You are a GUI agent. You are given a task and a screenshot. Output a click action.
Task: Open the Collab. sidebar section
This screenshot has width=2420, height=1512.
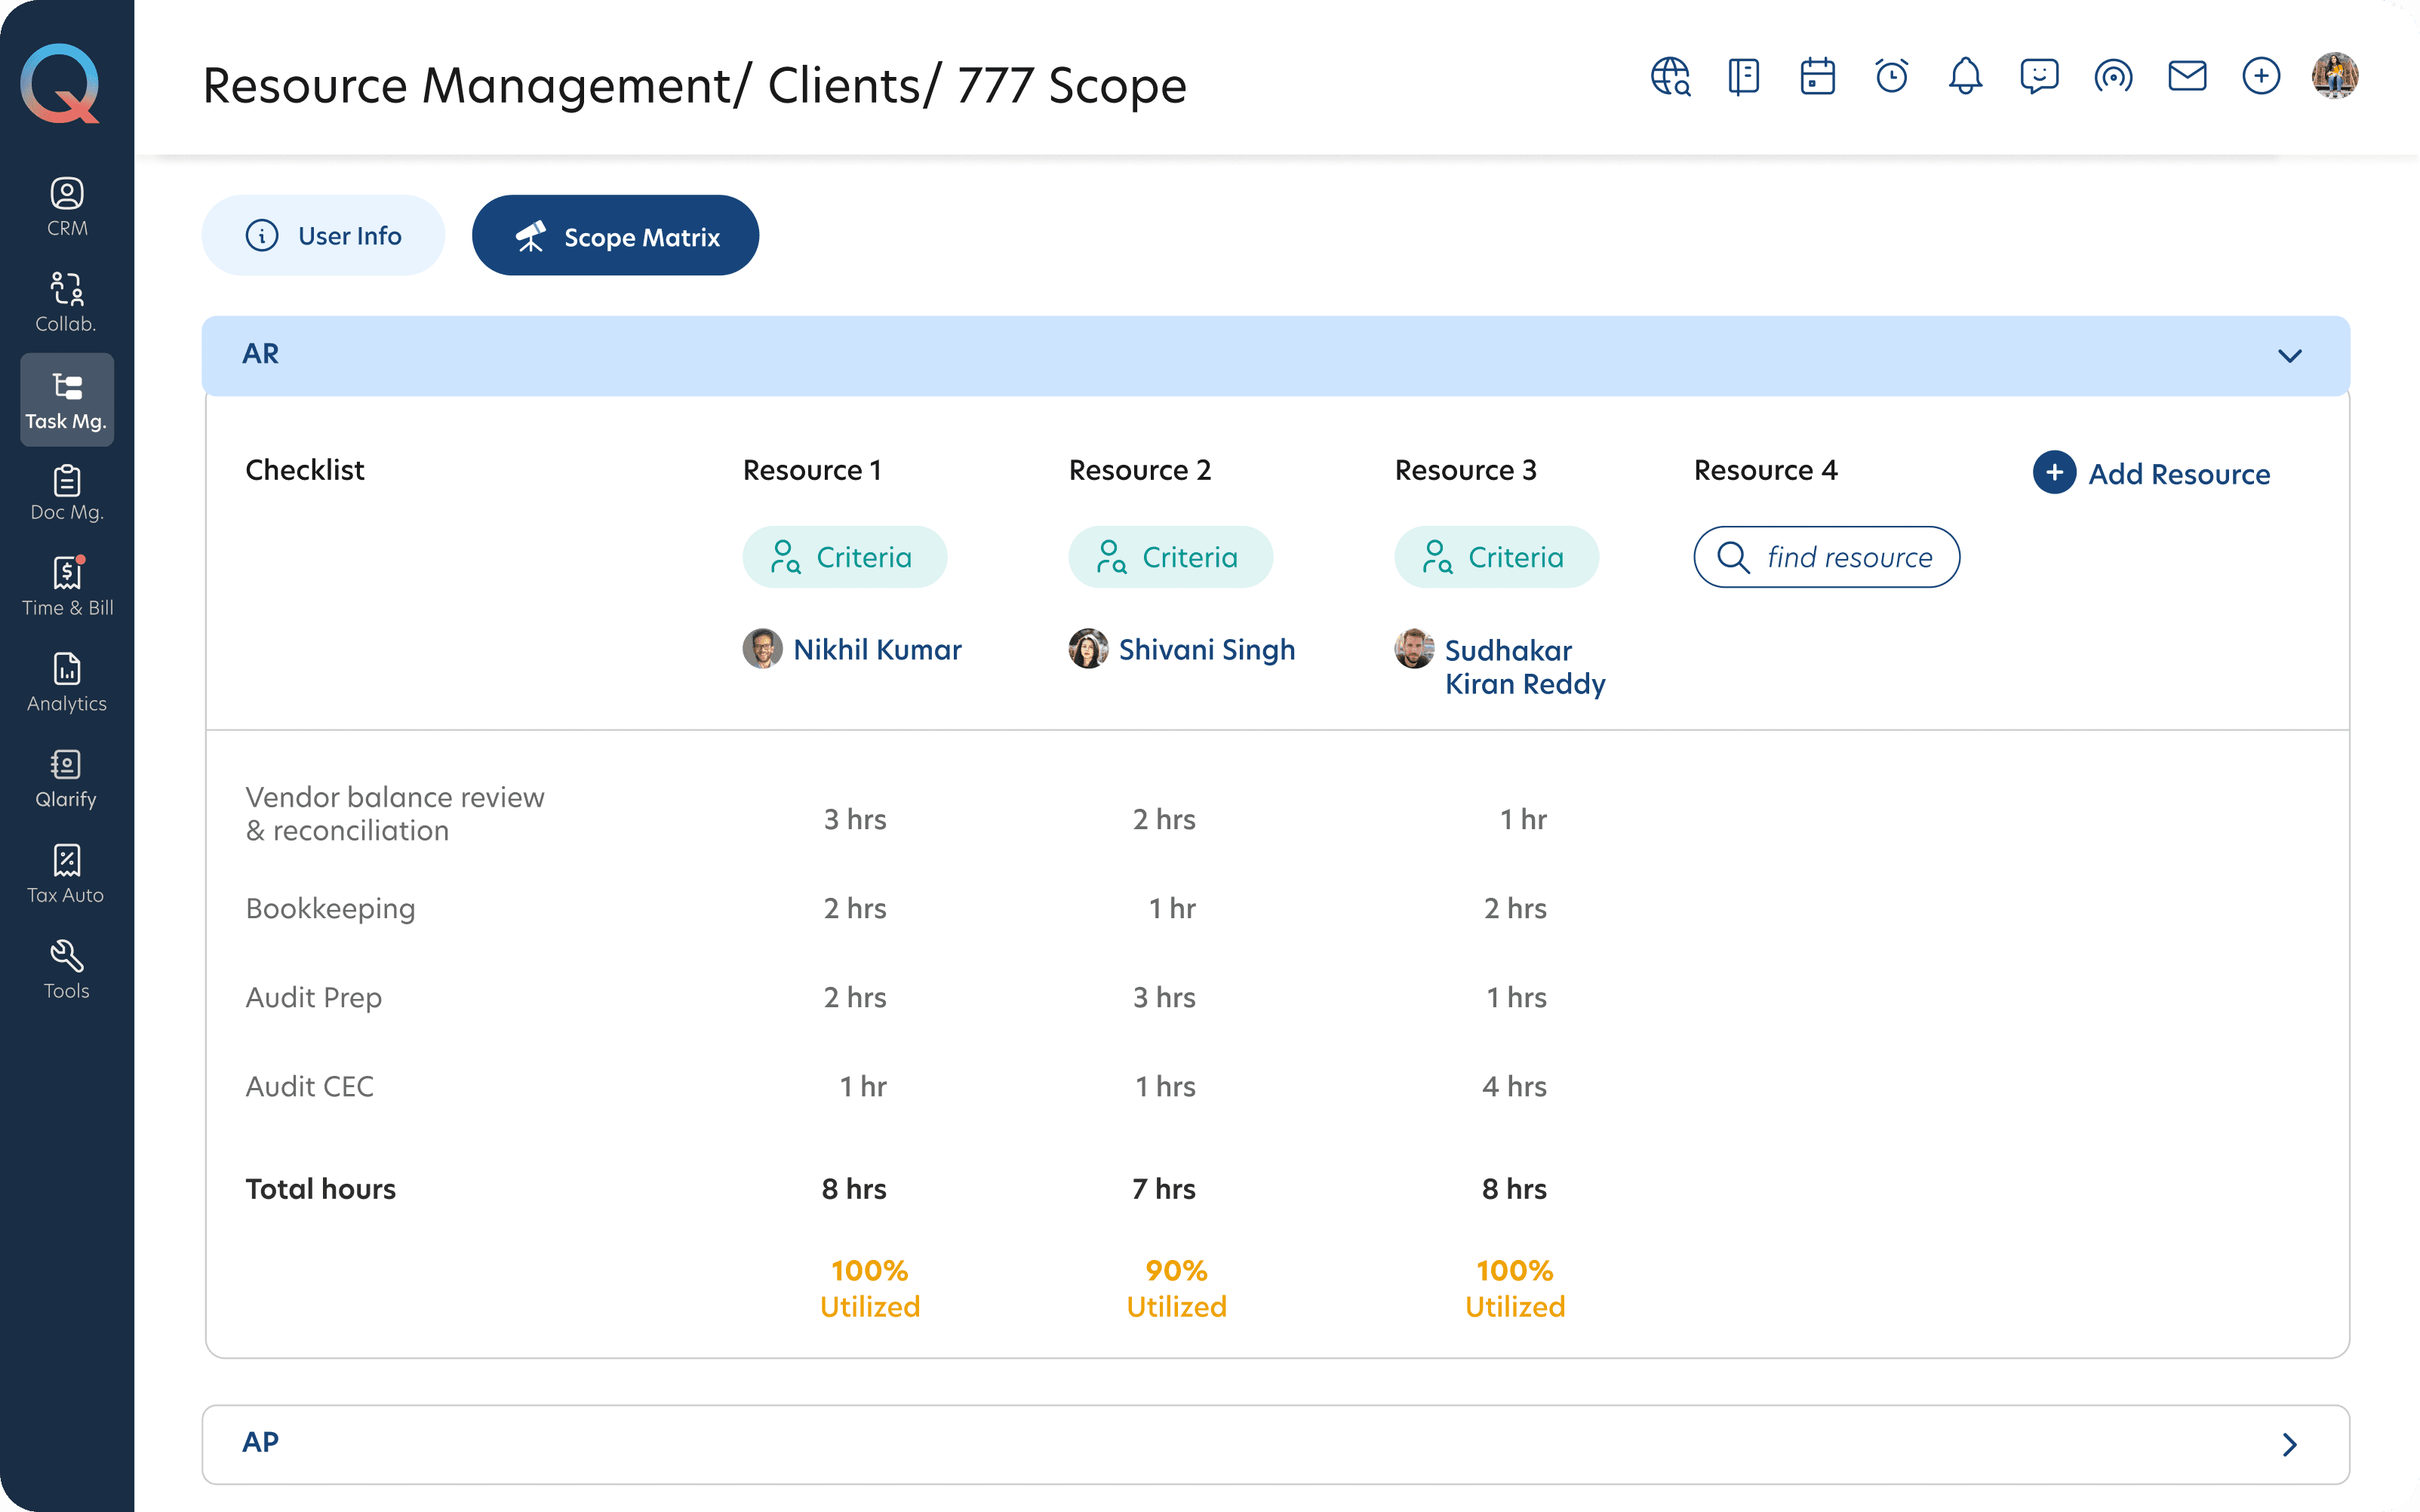[67, 302]
